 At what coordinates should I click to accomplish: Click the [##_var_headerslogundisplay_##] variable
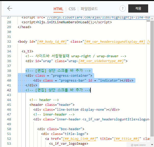click(x=115, y=42)
